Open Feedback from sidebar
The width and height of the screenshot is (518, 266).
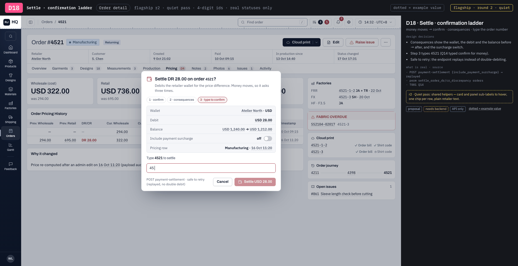[11, 166]
